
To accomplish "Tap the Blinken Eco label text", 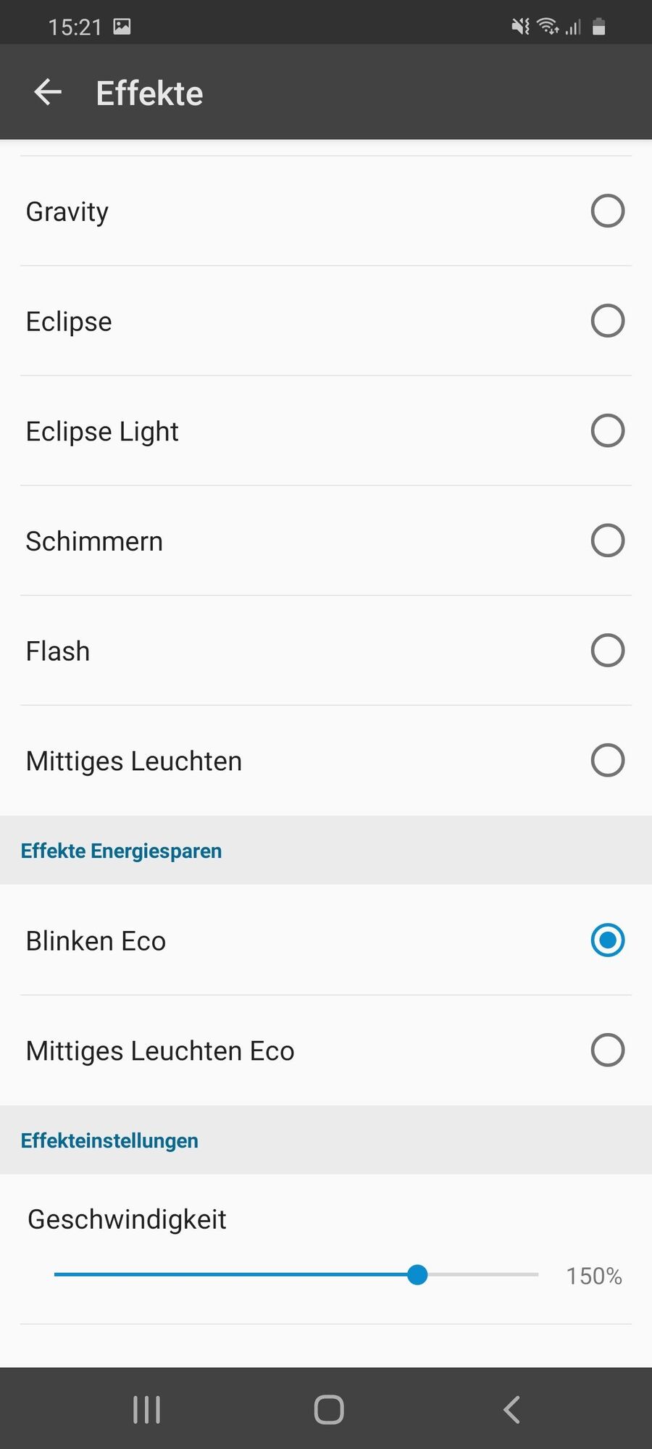I will [x=96, y=941].
